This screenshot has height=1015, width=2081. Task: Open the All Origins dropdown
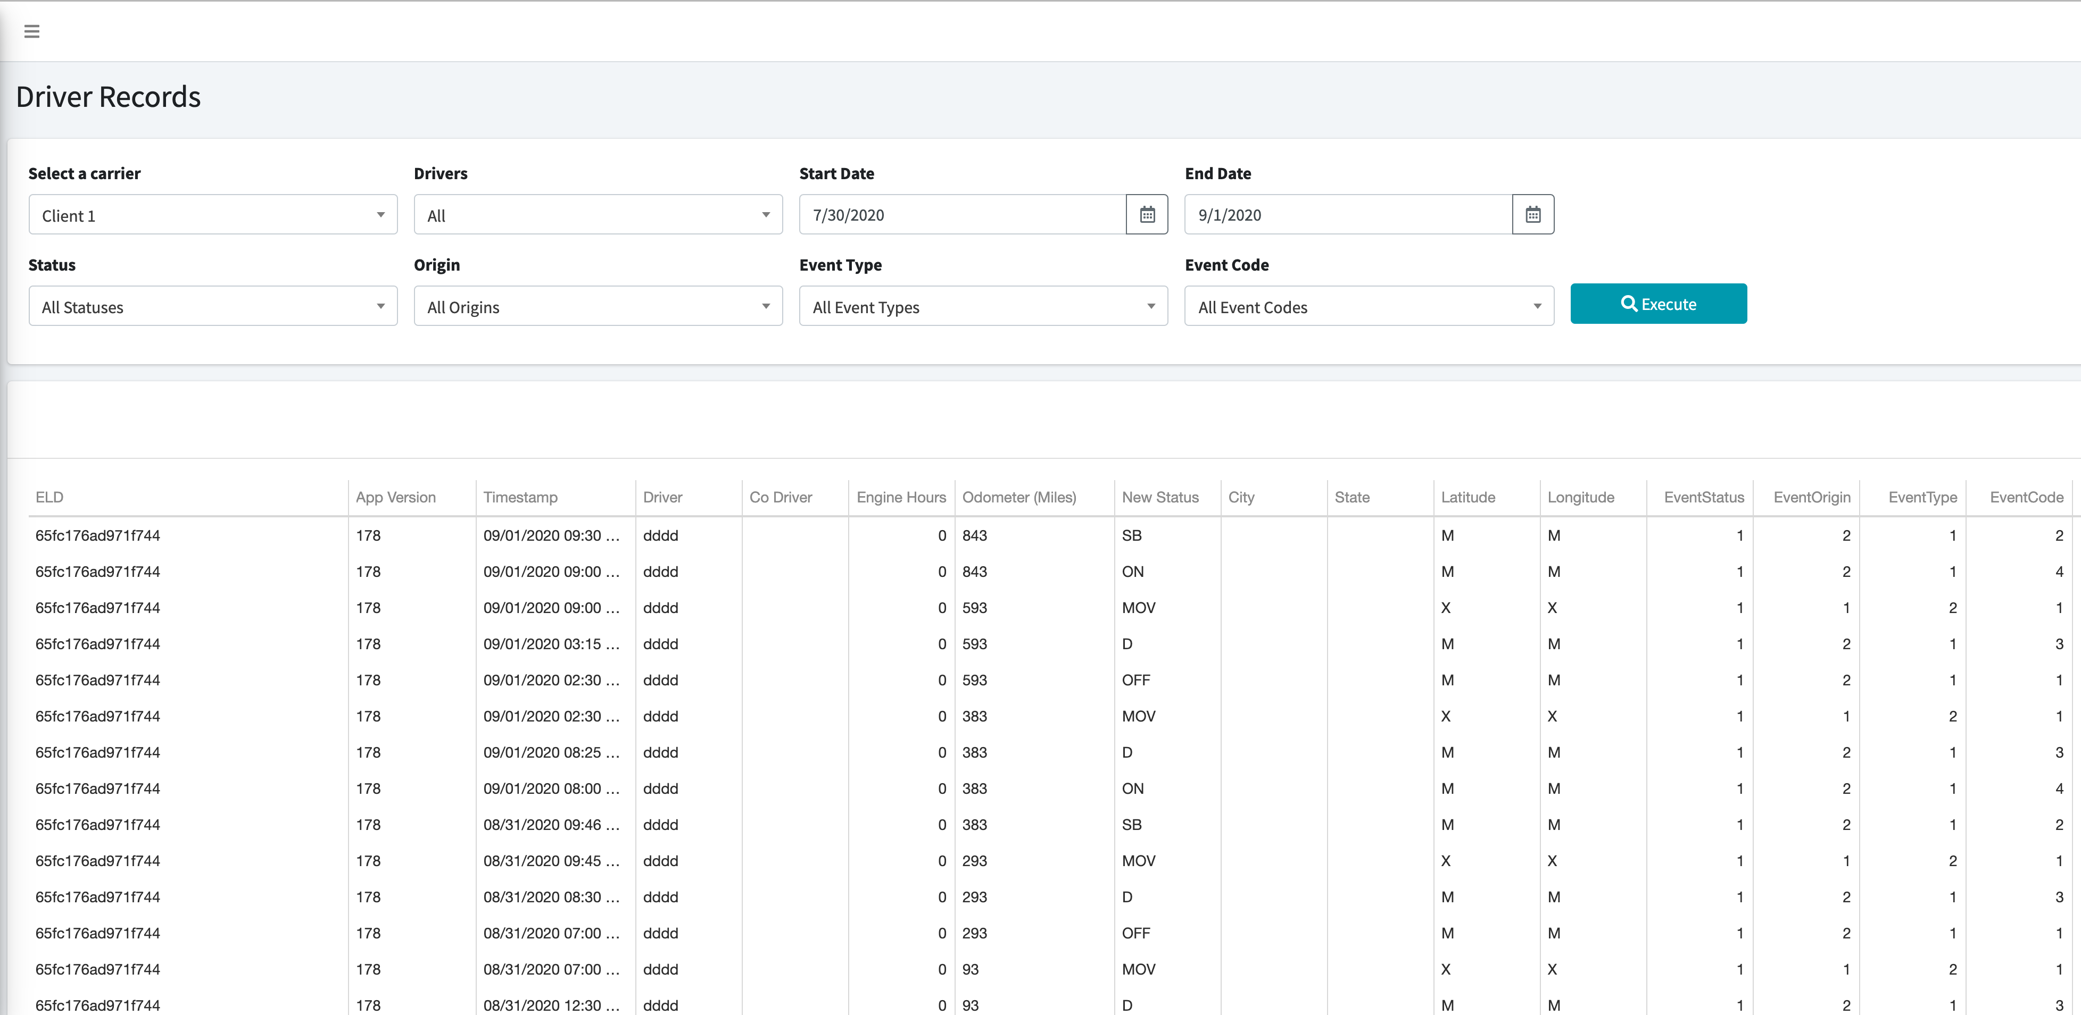pos(598,306)
